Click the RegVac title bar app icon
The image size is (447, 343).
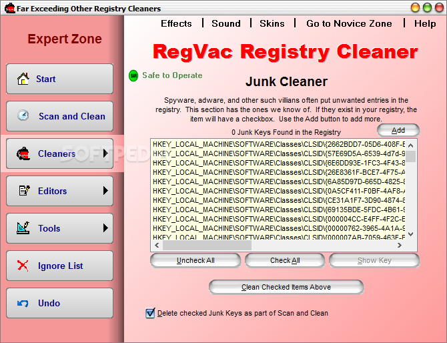point(10,8)
